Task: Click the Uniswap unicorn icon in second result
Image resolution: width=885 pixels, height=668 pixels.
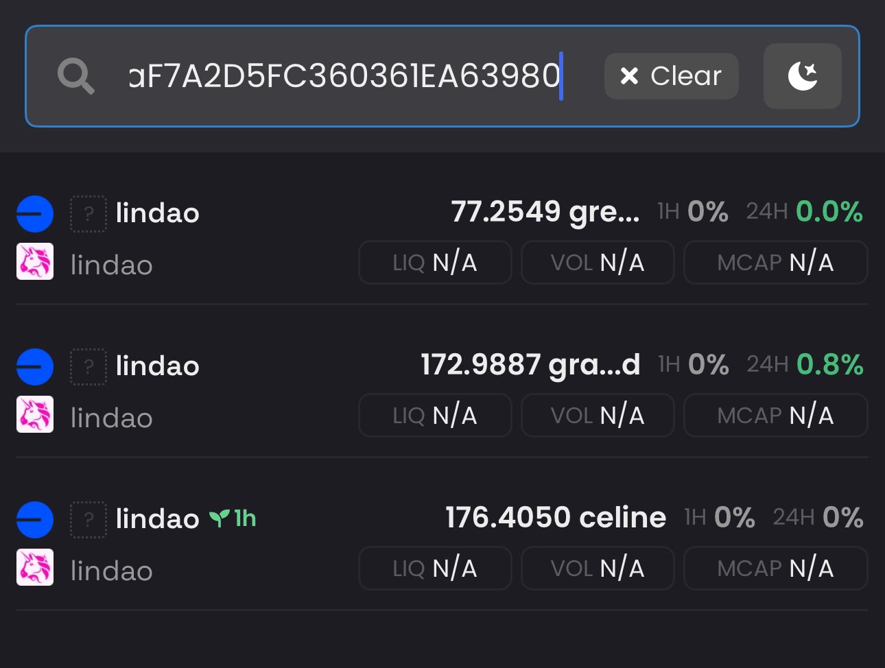Action: tap(34, 416)
